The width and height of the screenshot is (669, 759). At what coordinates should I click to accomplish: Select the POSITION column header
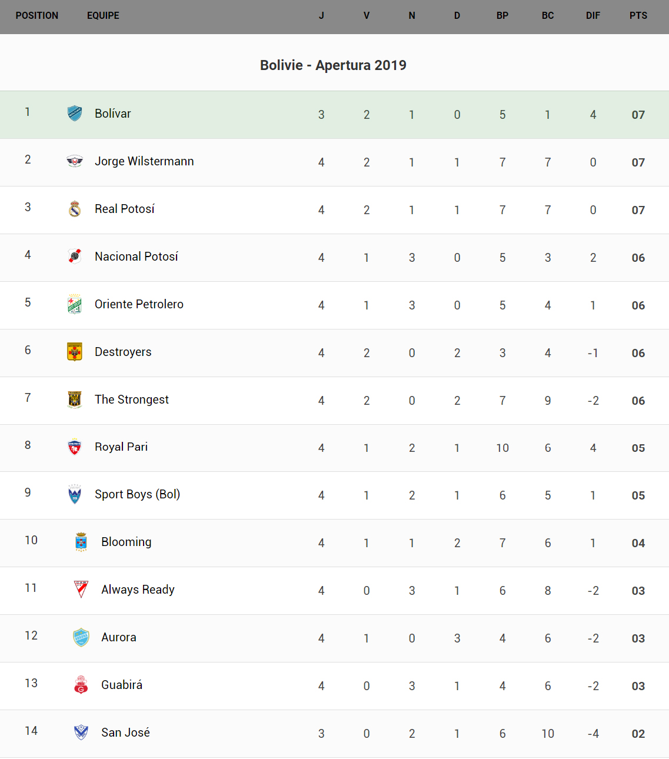point(37,16)
